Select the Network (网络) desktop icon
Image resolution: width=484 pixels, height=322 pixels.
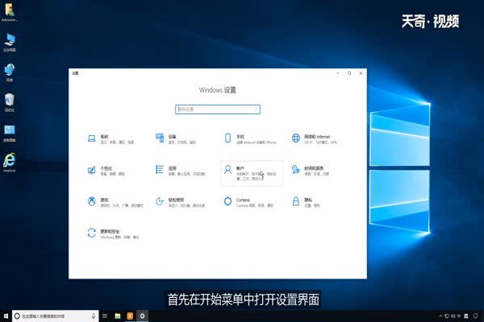[10, 72]
